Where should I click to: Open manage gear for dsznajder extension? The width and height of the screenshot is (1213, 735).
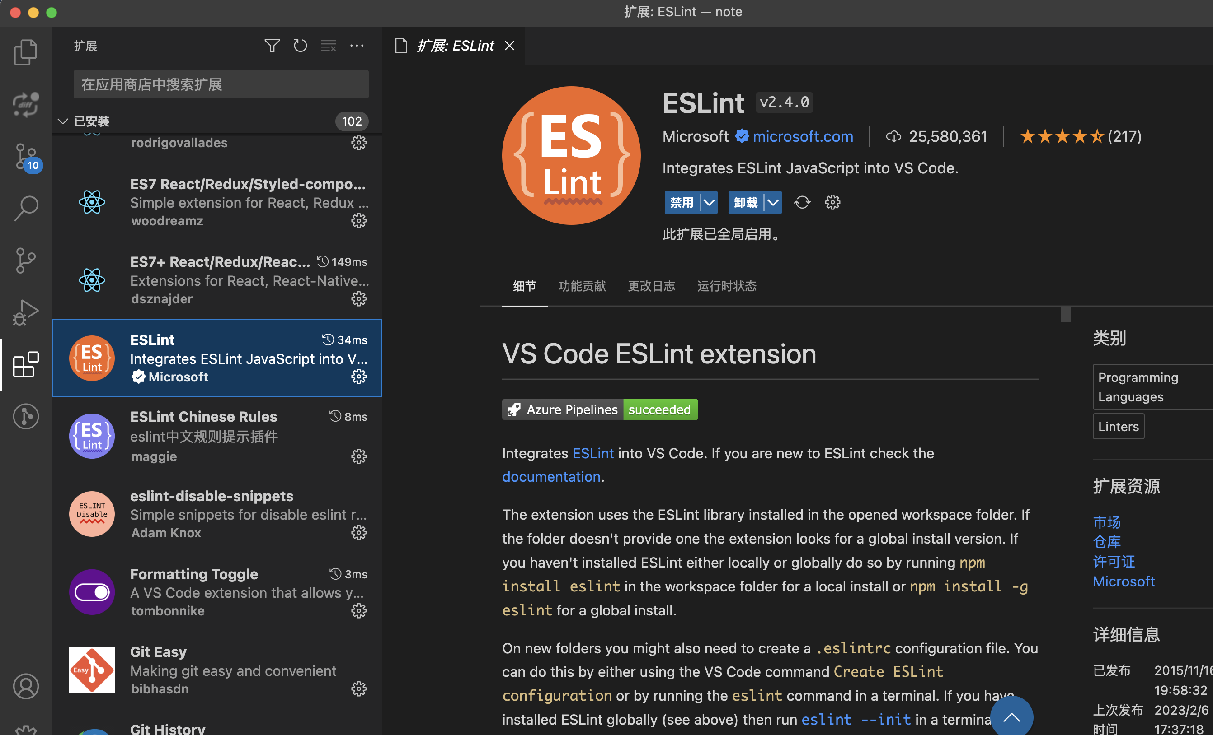pos(359,299)
